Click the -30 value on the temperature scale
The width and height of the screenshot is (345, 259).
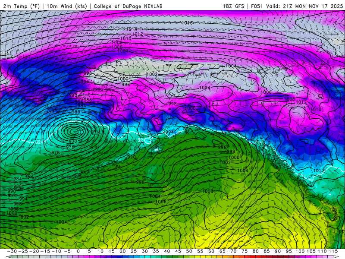[x=12, y=251]
